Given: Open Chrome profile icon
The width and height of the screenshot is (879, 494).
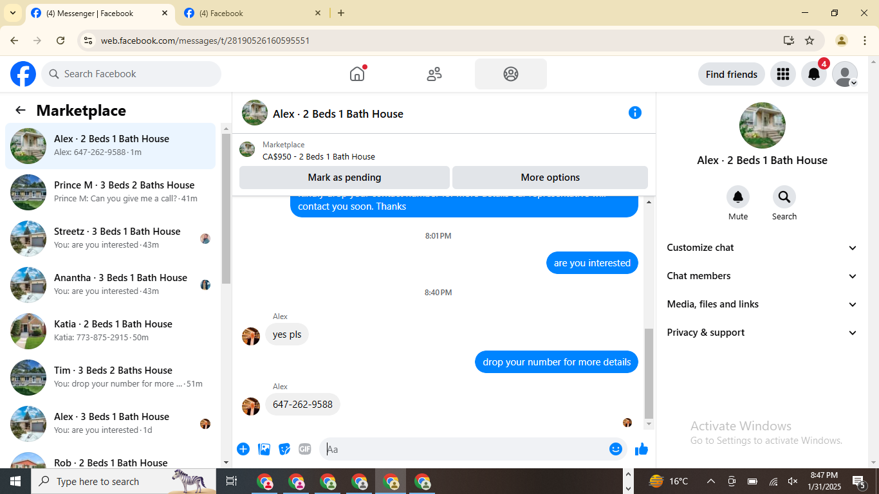Looking at the screenshot, I should (842, 41).
